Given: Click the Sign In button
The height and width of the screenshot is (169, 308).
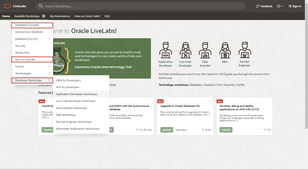Looking at the screenshot, I should [295, 6].
